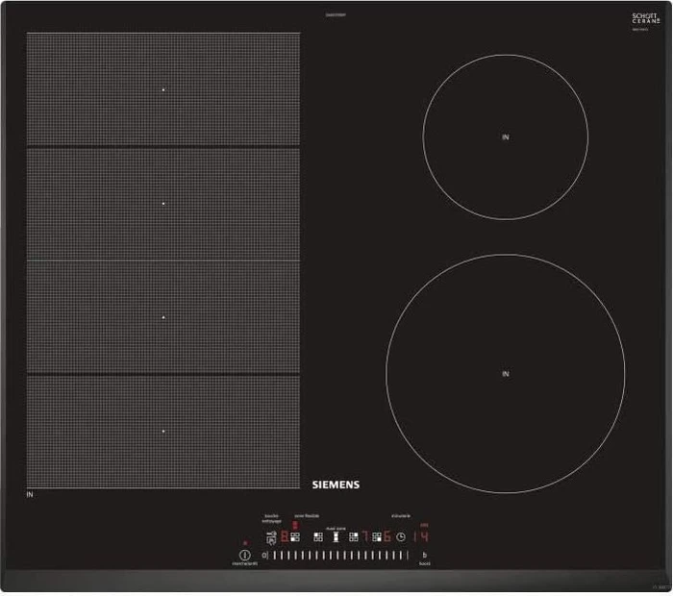Click the large lower round cooking zone
This screenshot has height=596, width=673.
coord(505,374)
